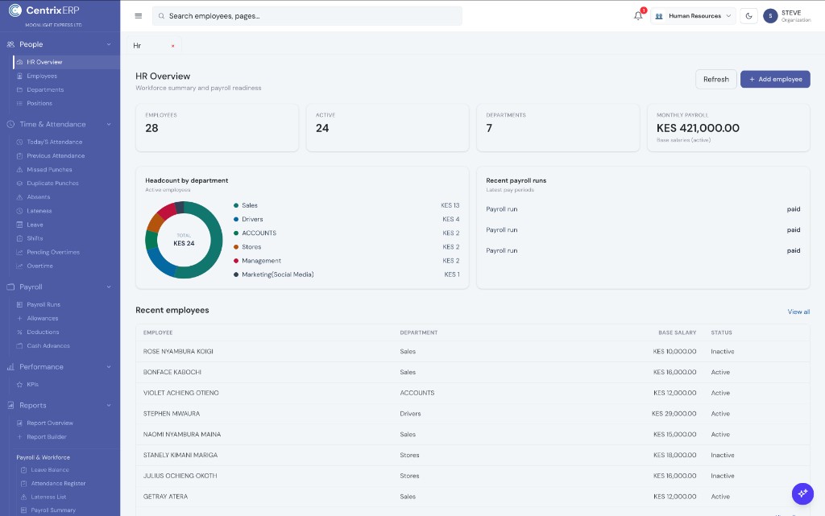This screenshot has height=516, width=825.
Task: Click the Management red legend dot
Action: [236, 261]
